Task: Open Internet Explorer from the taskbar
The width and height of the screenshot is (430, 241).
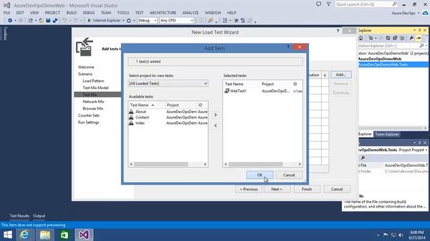Action: [x=25, y=235]
